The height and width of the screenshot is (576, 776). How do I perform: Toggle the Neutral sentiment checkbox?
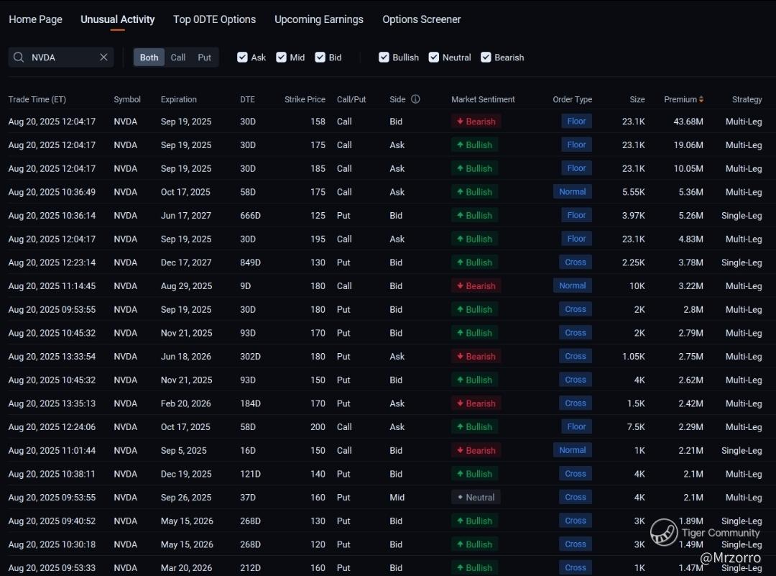434,58
